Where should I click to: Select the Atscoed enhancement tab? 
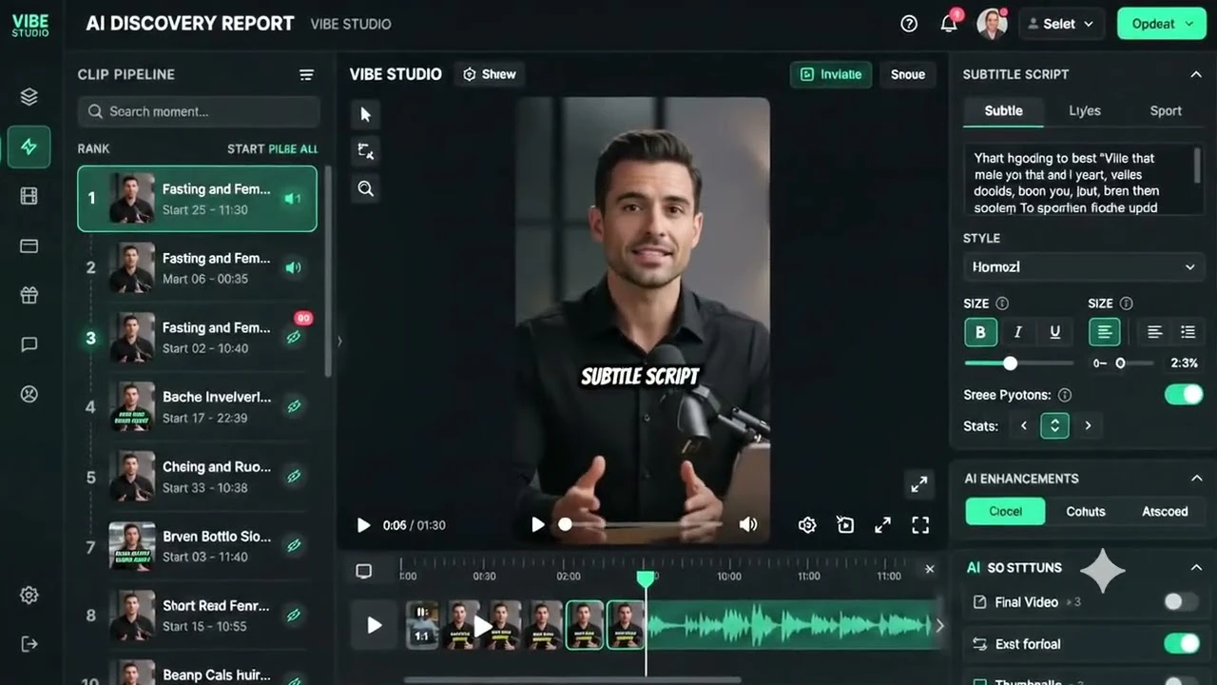pos(1165,511)
